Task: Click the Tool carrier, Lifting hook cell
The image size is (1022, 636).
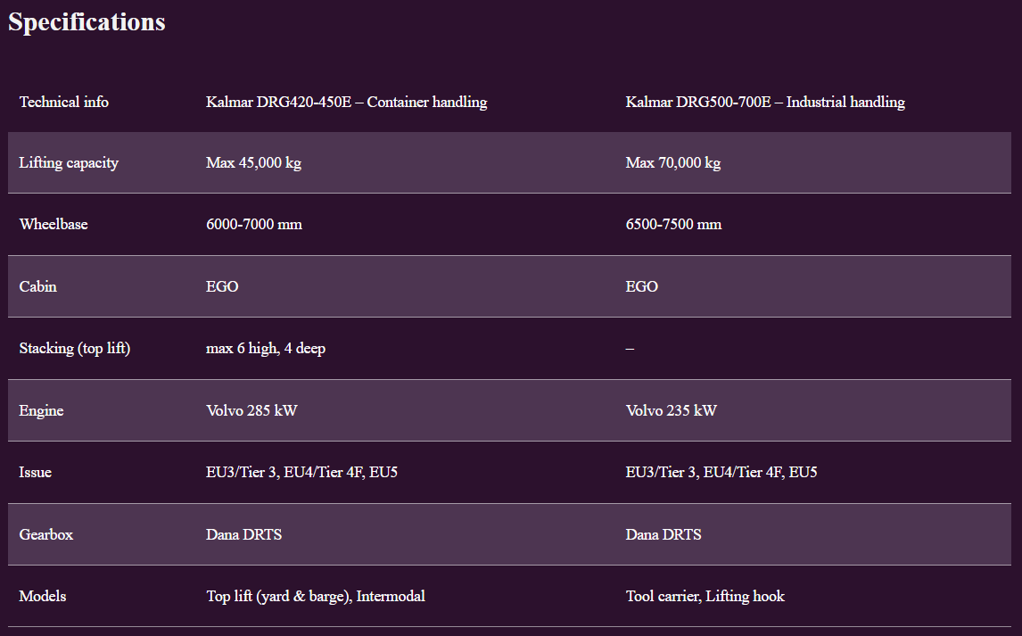Action: pos(705,596)
